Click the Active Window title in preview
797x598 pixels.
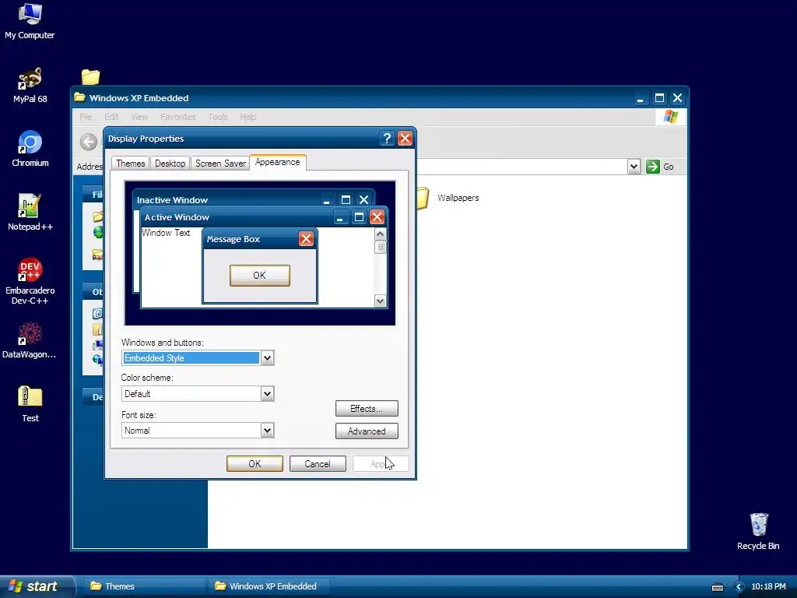(177, 217)
